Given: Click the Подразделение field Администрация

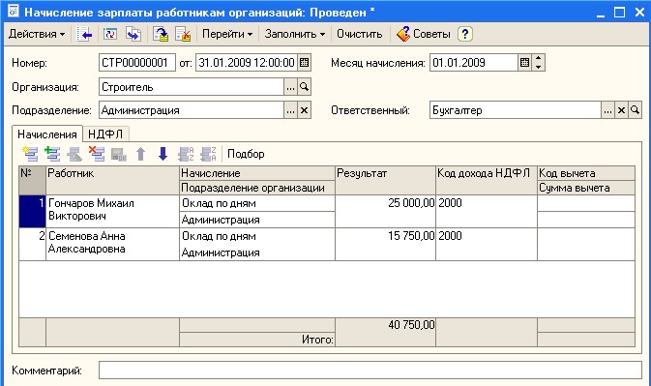Looking at the screenshot, I should click(x=192, y=110).
